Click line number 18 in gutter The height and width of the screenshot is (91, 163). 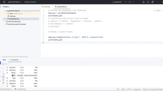click(x=43, y=37)
